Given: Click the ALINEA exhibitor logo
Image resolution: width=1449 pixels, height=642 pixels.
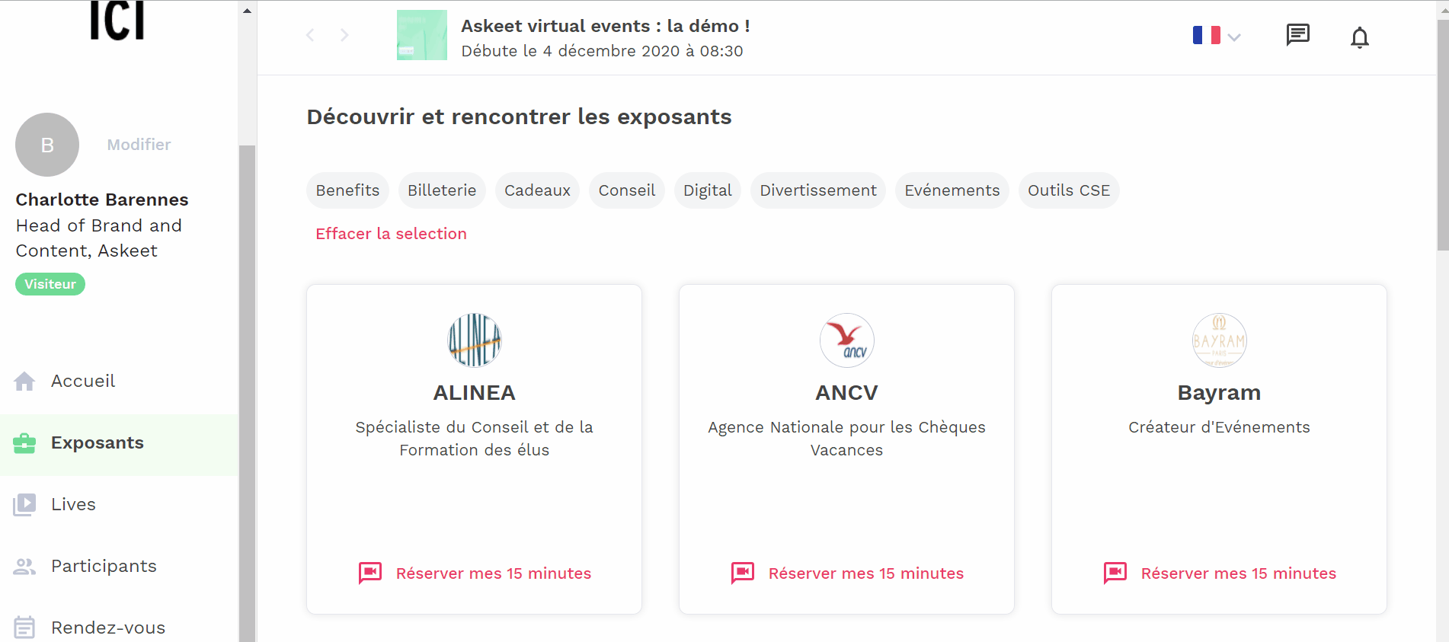Looking at the screenshot, I should [x=475, y=340].
